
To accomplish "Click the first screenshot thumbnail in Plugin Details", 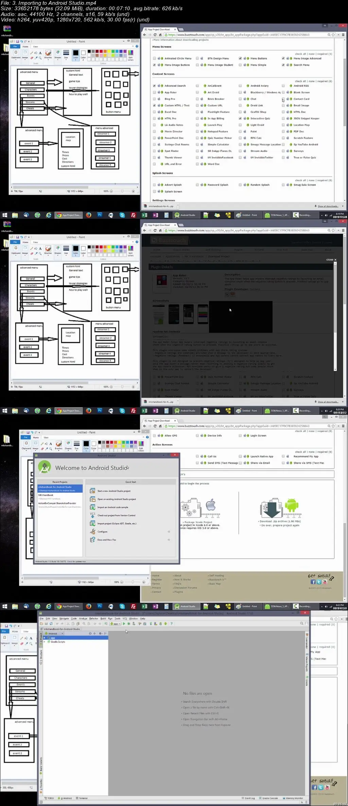I will [158, 314].
